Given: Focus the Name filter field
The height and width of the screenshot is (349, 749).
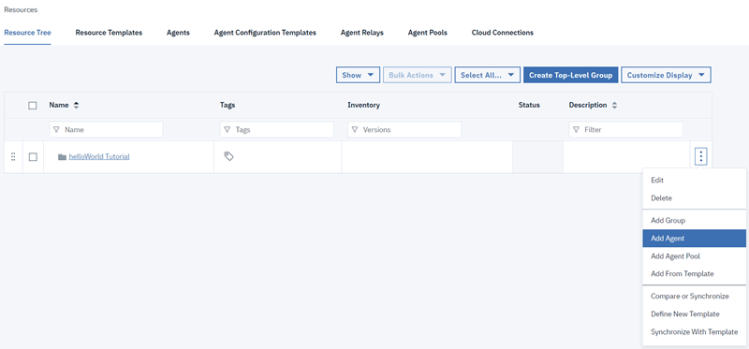Looking at the screenshot, I should point(106,129).
